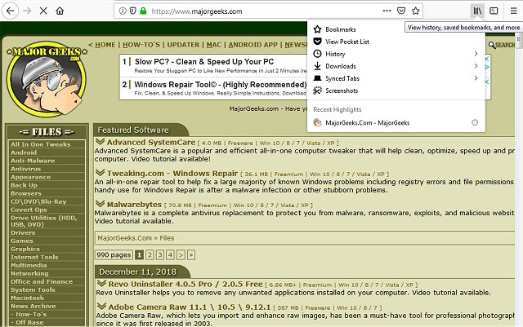Viewport: 523px width, 327px height.
Task: Go to page 2 of files
Action: tap(150, 255)
